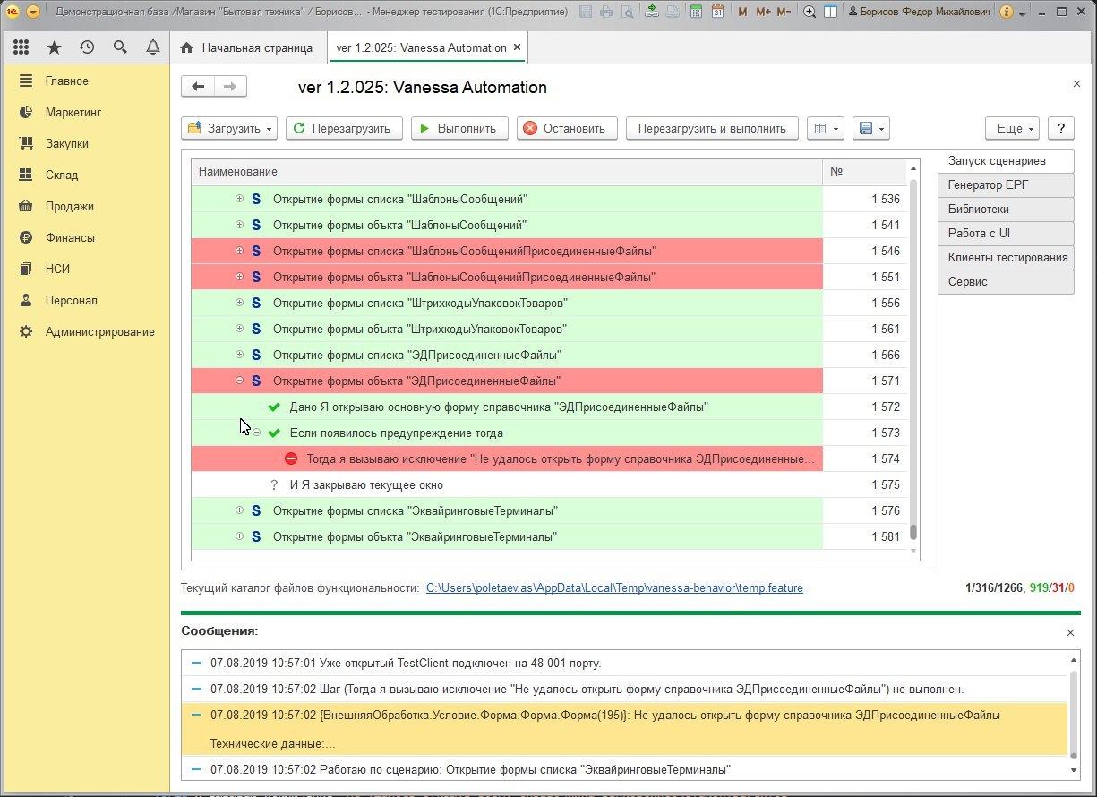The height and width of the screenshot is (797, 1097).
Task: Collapse Открытие формы объекта "ЭДПрисоединенныеФайлы" row
Action: click(x=239, y=381)
